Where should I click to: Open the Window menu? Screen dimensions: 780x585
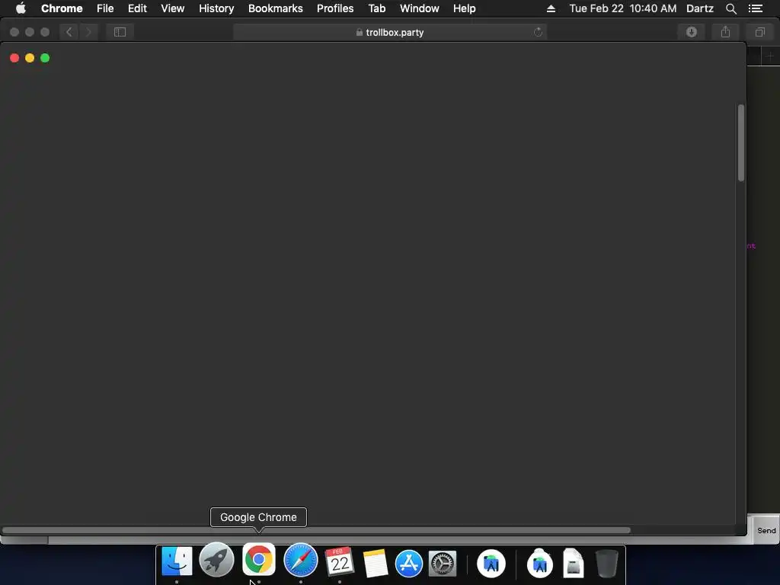tap(420, 8)
